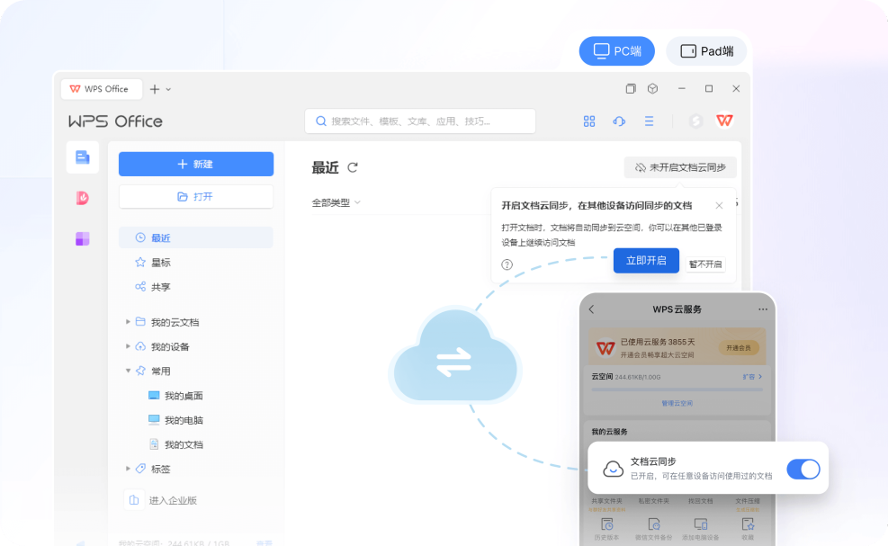
Task: Switch to the Pad端 view
Action: point(706,51)
